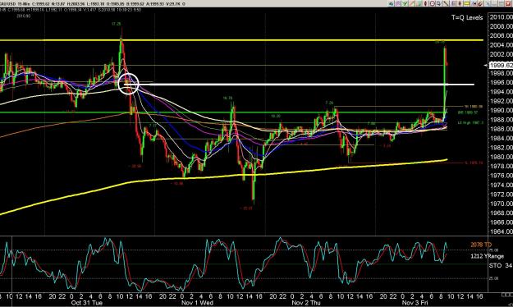Click the red circle toolbar icon

click(433, 3)
